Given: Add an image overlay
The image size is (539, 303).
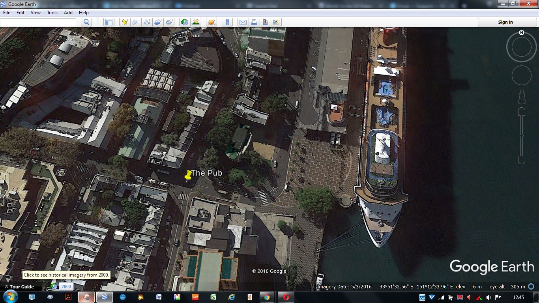Looking at the screenshot, I should coord(158,22).
